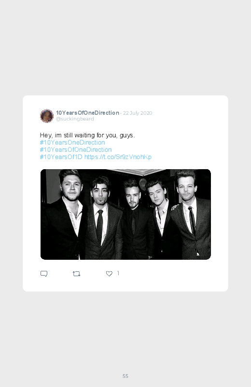Follow the t.co/Sr9zVnohKp link

click(x=118, y=157)
